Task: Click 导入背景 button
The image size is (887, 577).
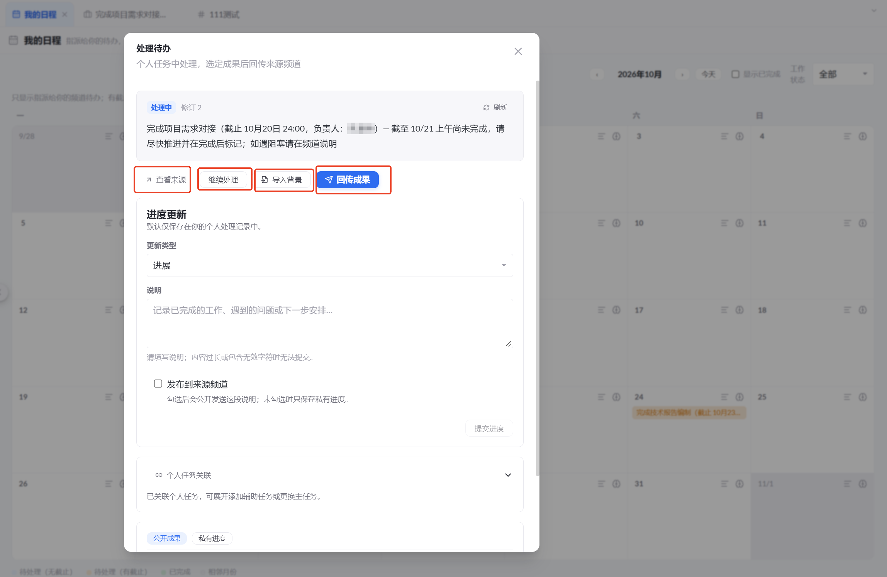Action: pyautogui.click(x=282, y=180)
